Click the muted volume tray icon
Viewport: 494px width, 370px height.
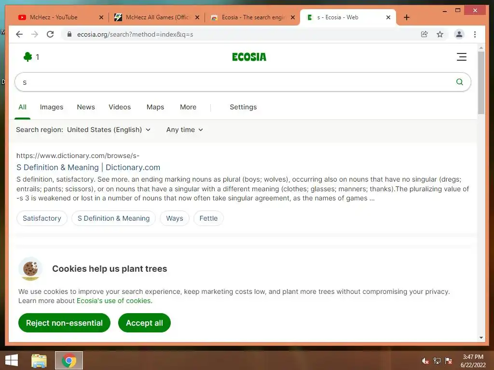tap(425, 361)
